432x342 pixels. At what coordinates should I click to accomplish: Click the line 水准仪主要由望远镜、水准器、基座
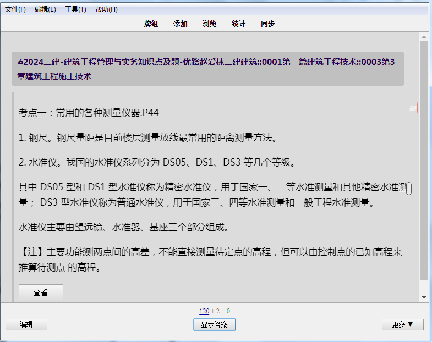pos(124,227)
